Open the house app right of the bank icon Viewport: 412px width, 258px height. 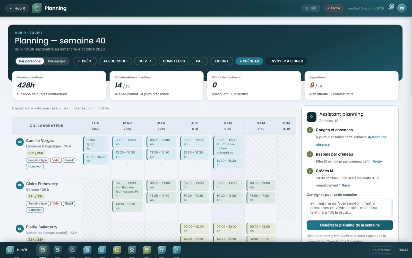coord(102,250)
